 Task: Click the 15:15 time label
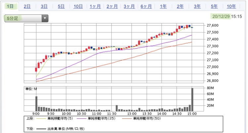(236, 16)
